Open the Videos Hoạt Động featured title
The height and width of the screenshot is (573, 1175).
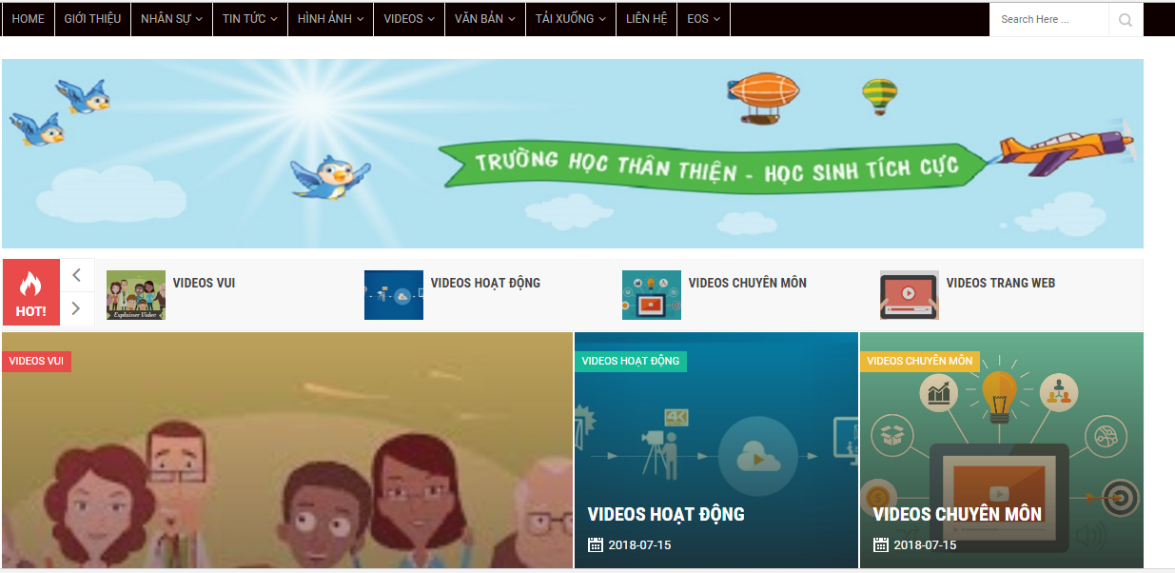click(666, 514)
